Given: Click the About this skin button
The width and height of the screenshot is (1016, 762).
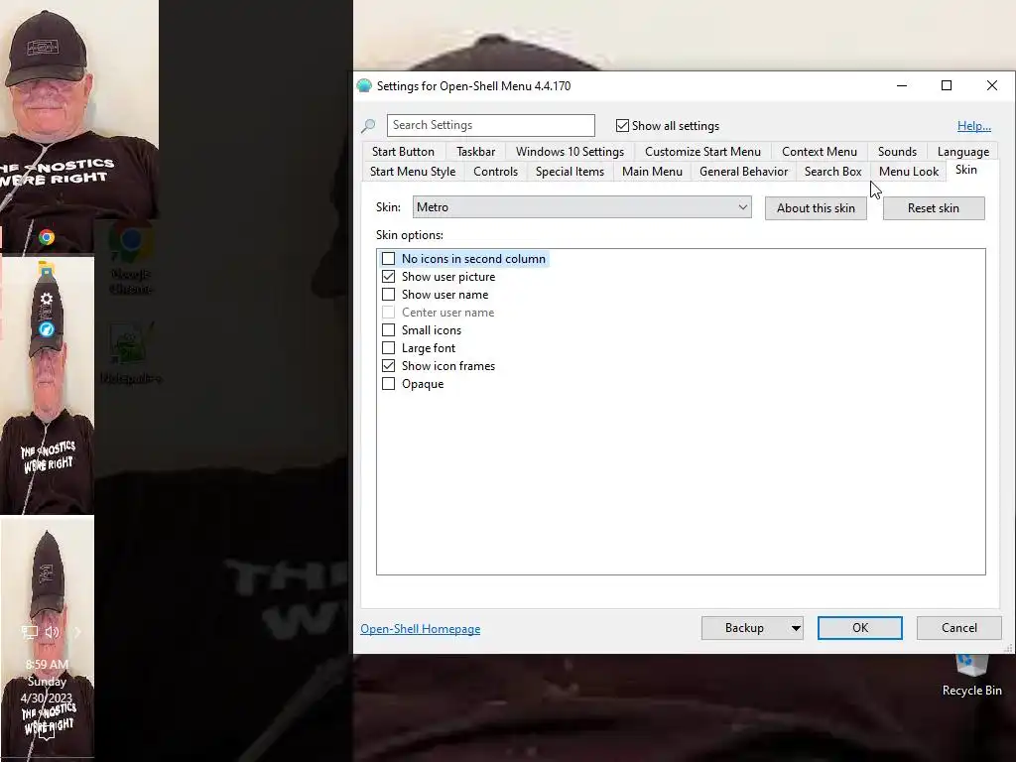Looking at the screenshot, I should (x=816, y=208).
